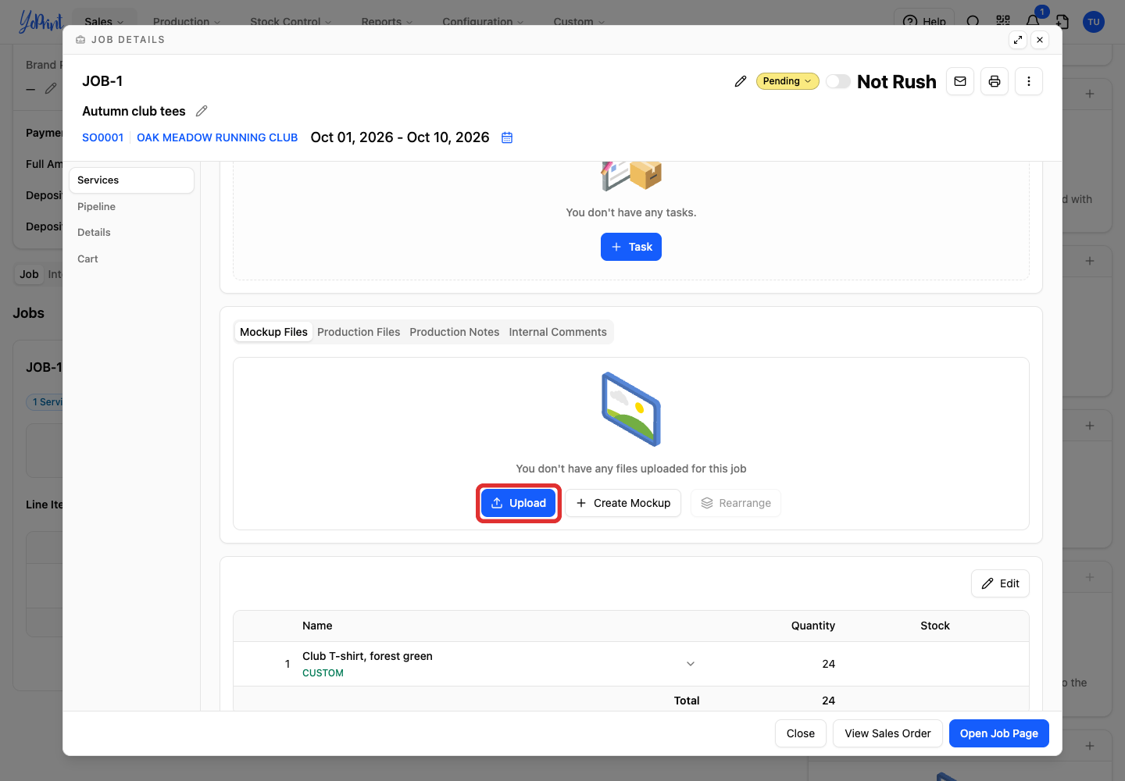
Task: Switch to the Internal Comments tab
Action: pyautogui.click(x=558, y=332)
